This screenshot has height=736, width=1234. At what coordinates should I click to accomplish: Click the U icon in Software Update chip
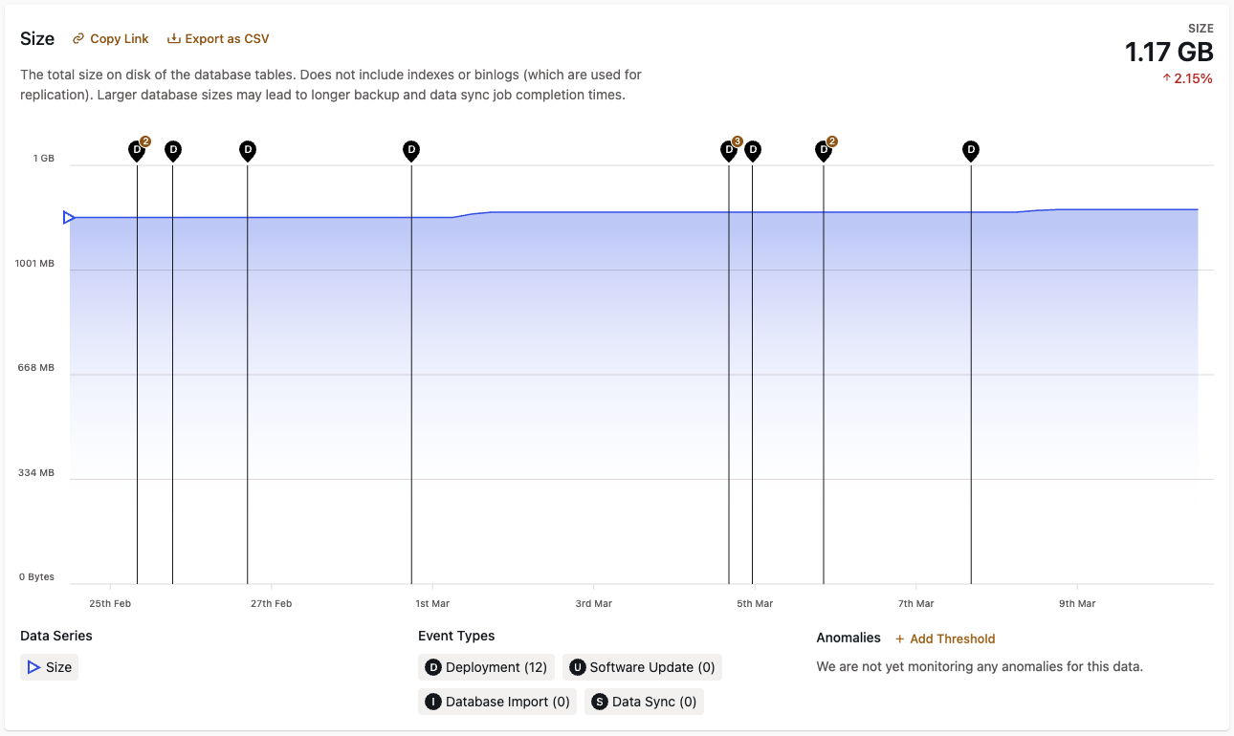click(577, 667)
